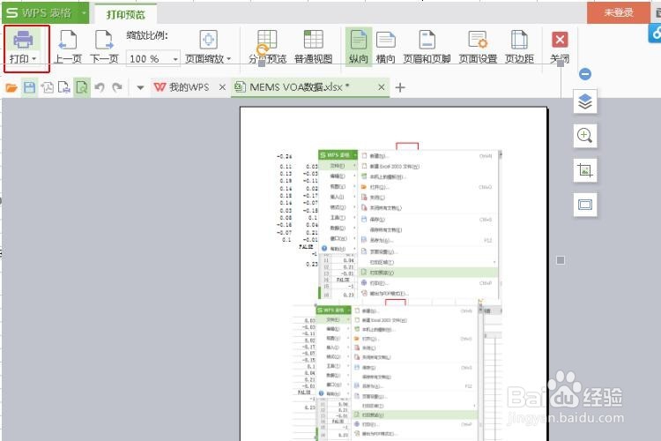This screenshot has width=661, height=441.
Task: Open 页面设置 page setup
Action: (x=478, y=47)
